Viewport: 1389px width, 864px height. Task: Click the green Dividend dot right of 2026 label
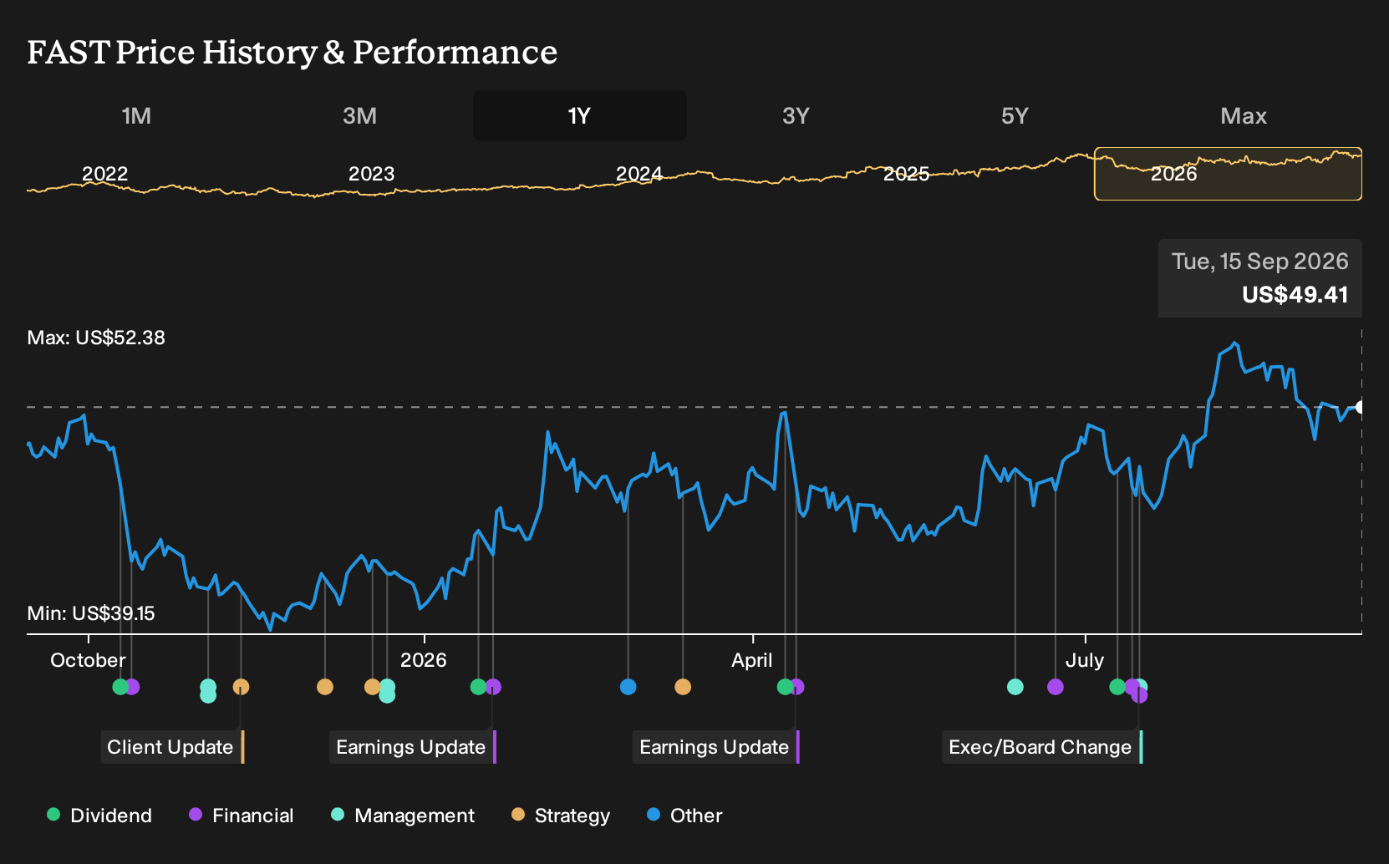pos(478,687)
